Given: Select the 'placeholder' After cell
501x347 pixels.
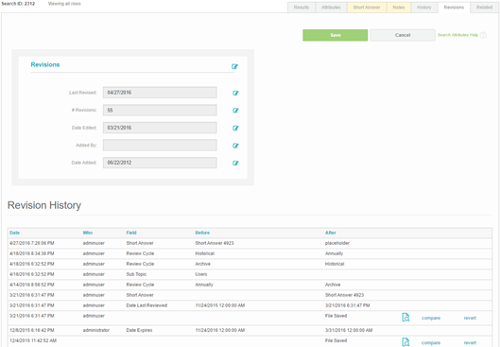Looking at the screenshot, I should point(337,243).
